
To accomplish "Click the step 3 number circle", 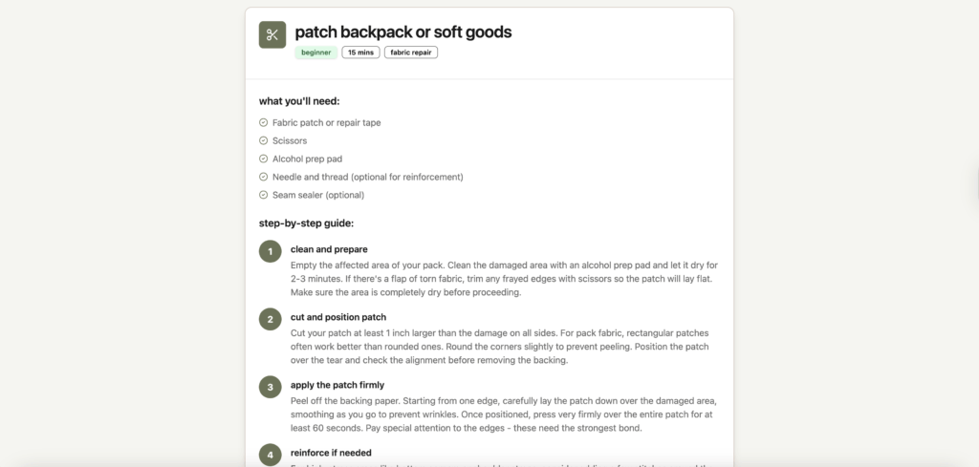I will point(271,387).
